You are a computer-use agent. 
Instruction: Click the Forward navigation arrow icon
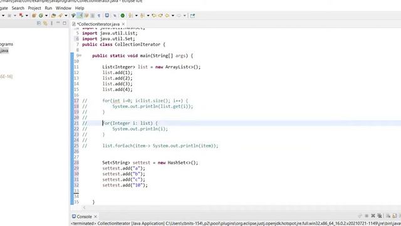click(179, 16)
